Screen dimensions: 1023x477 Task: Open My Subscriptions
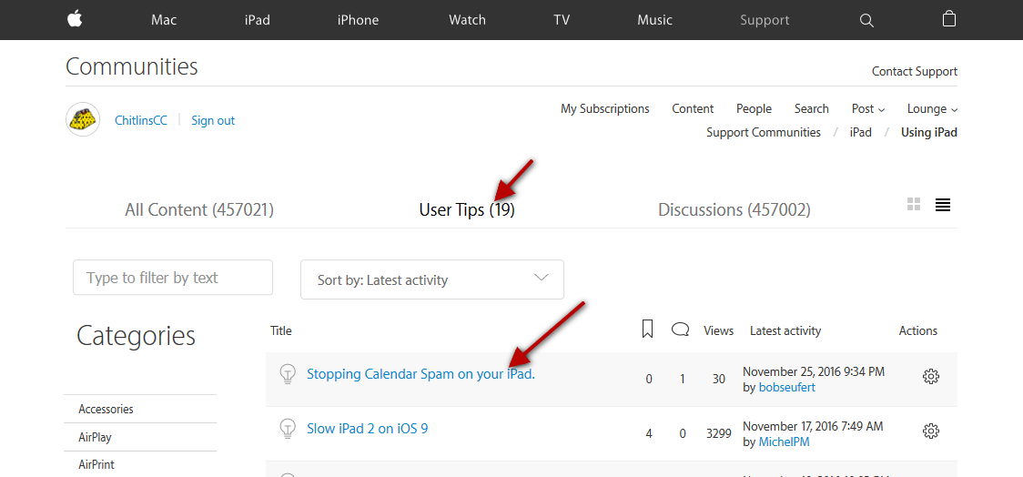[605, 109]
